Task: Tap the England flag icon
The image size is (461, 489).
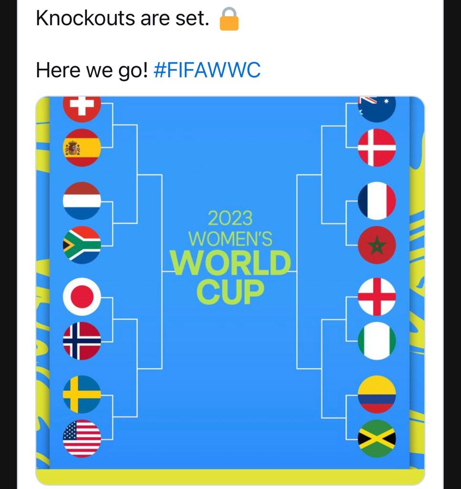Action: pos(377,297)
